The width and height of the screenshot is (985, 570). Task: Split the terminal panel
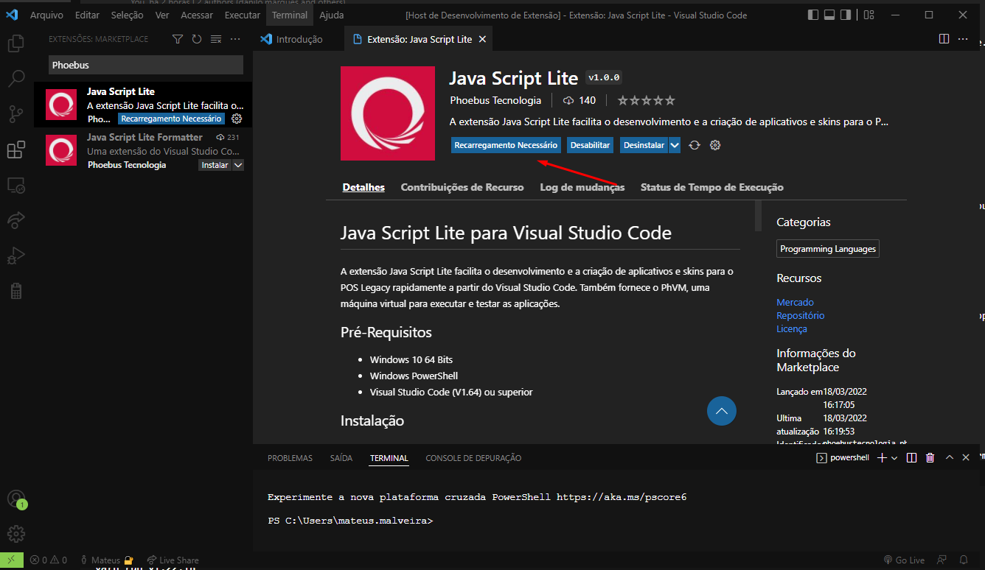912,457
